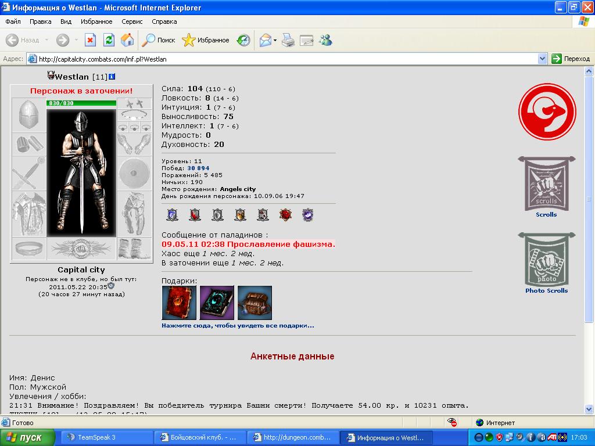Click the dark teal book gift thumbnail
595x446 pixels.
click(217, 303)
